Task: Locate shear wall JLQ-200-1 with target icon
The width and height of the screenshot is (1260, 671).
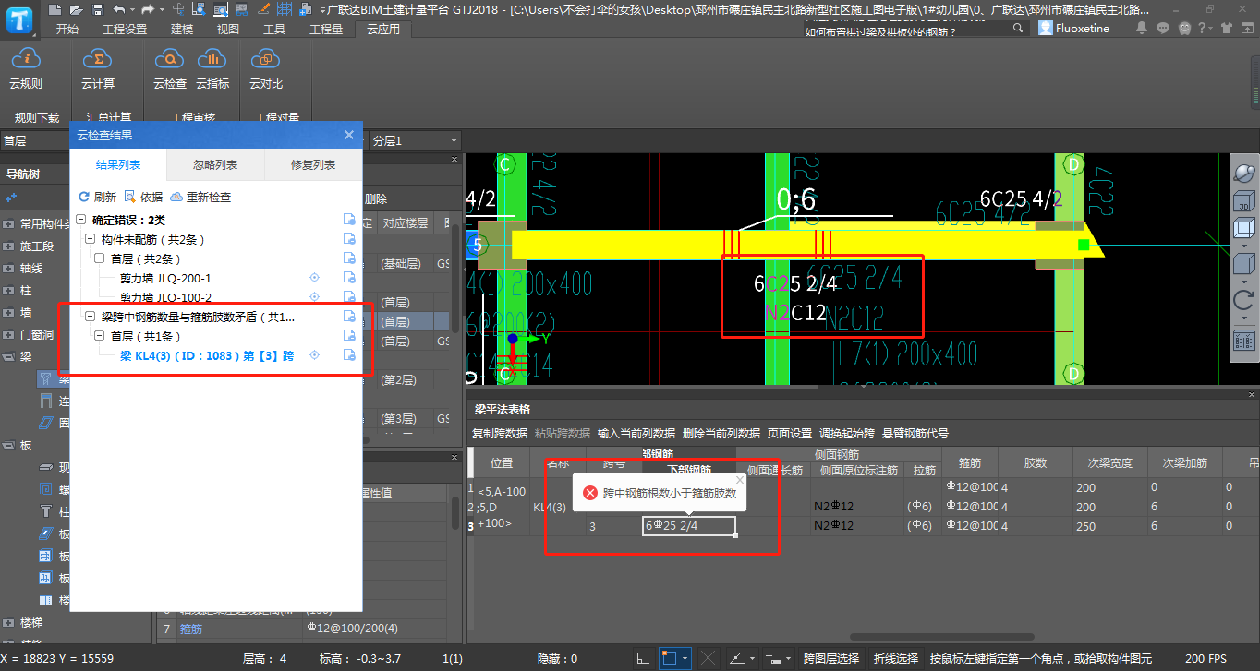Action: tap(314, 278)
